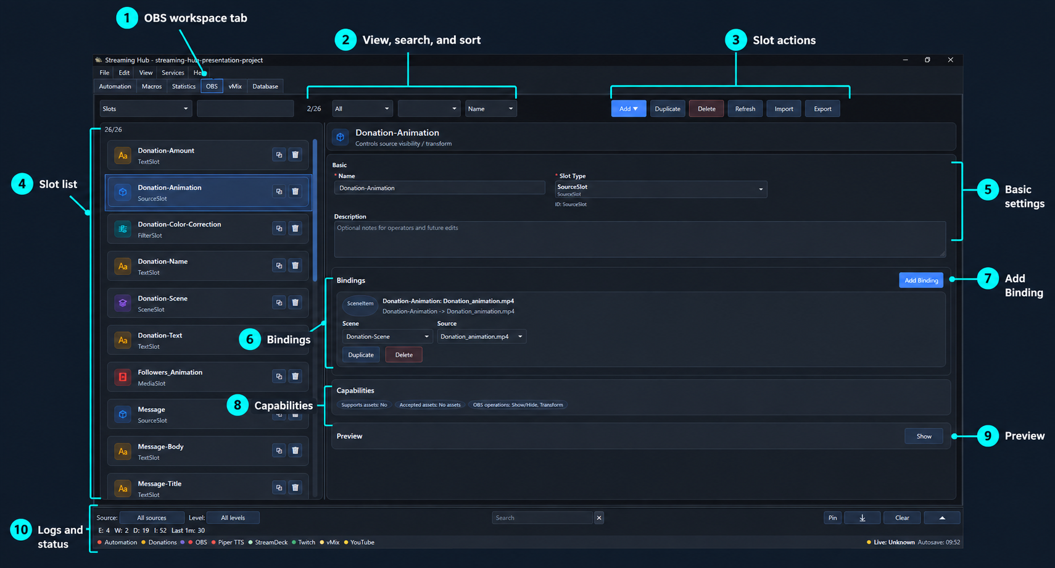Click the Name field Donation-Animation
1055x568 pixels.
click(x=439, y=188)
